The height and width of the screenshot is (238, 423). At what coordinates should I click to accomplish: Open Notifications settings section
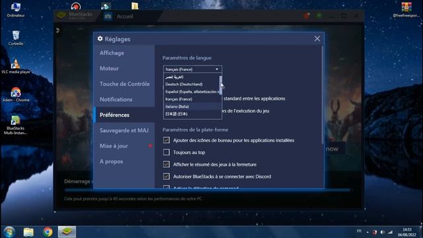(x=124, y=99)
